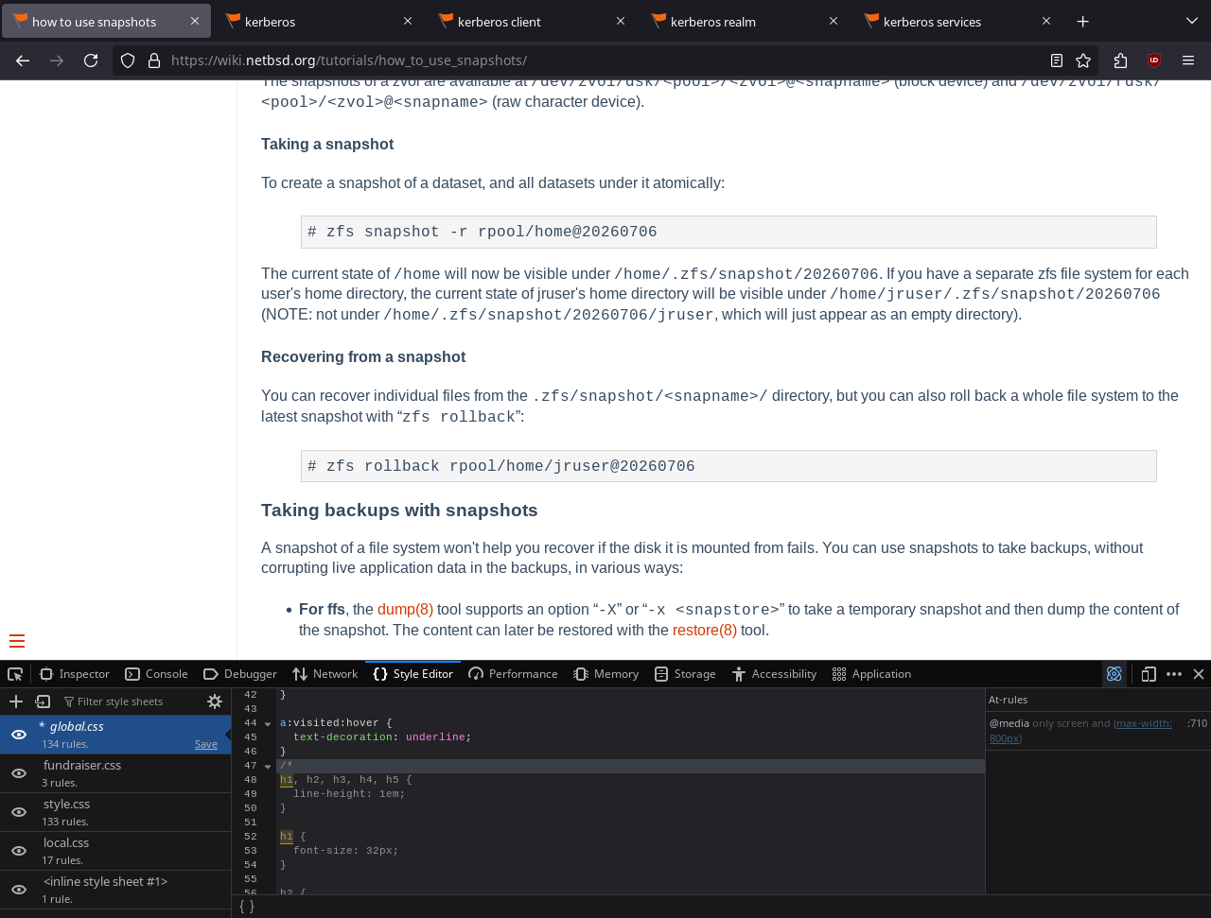List all tabs dropdown arrow
Screen dimensions: 1211x918
(x=1191, y=21)
